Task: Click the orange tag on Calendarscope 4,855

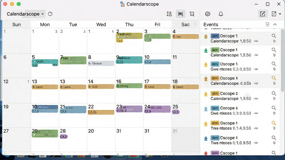Action: [215, 78]
